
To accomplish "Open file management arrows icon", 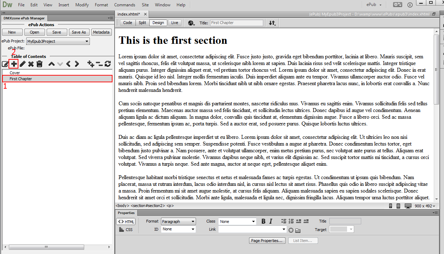I will (x=272, y=23).
